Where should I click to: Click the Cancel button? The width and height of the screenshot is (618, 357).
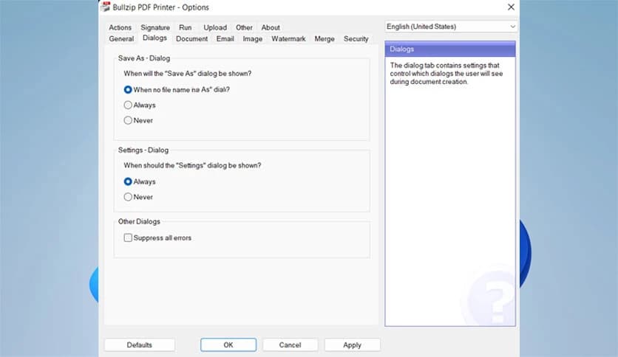pyautogui.click(x=290, y=344)
